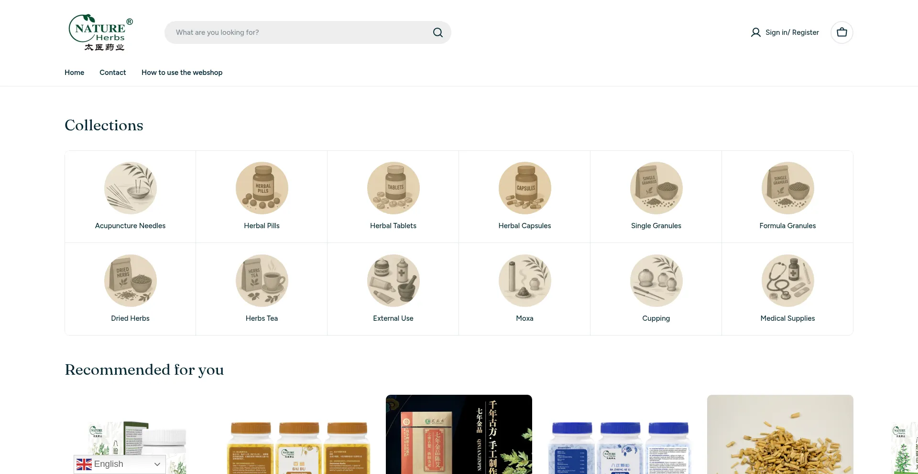Choose the Moxa collection icon
Viewport: 918px width, 474px height.
coord(525,281)
